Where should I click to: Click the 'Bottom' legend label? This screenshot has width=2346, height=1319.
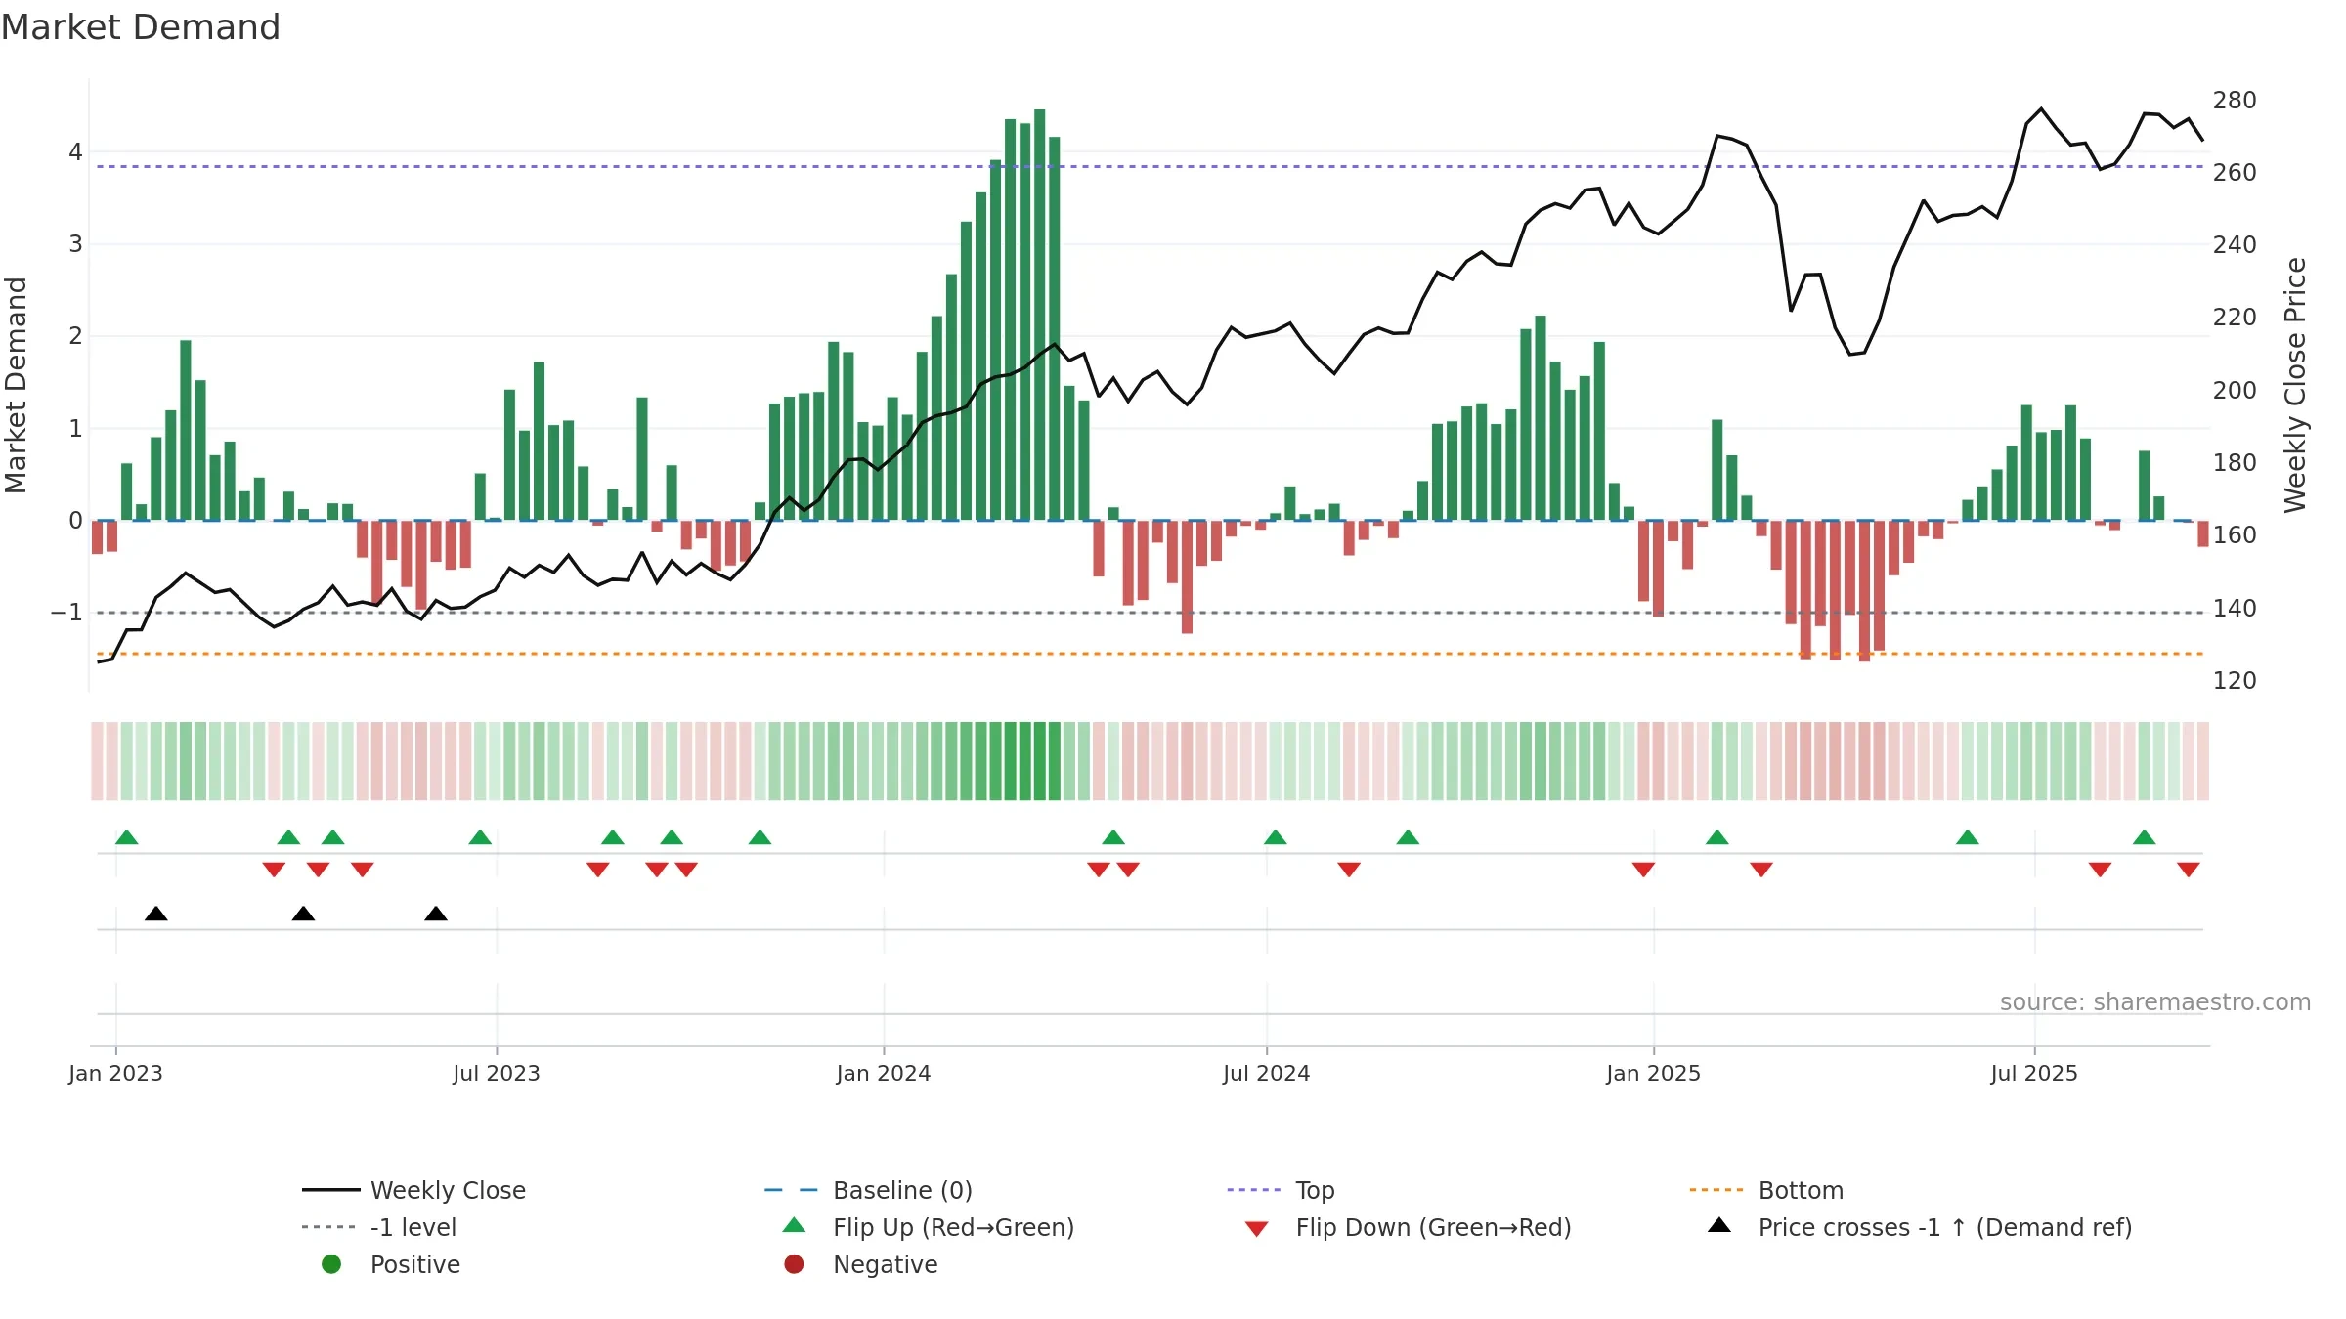point(1801,1191)
